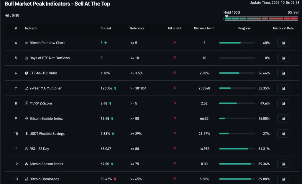Open the Altcoin Season Index indicator
This screenshot has width=302, height=184.
click(47, 164)
